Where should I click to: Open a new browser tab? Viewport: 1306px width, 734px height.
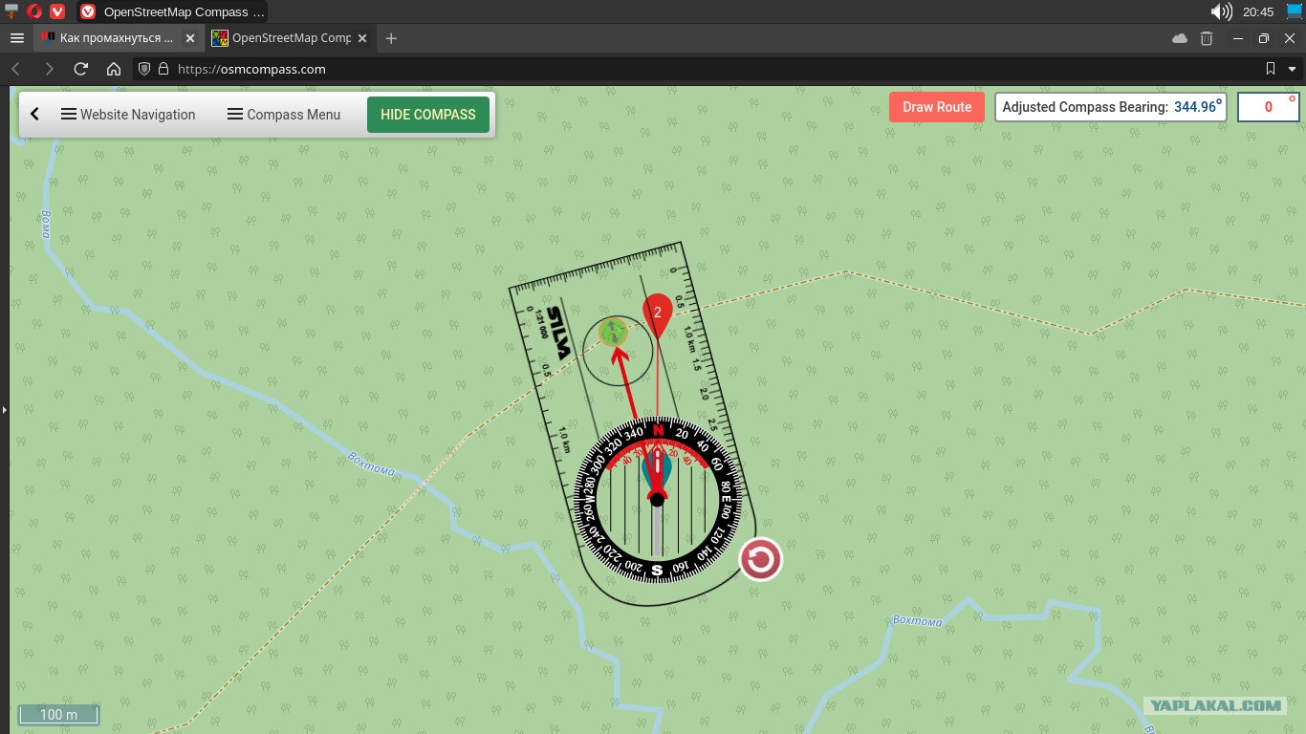click(x=391, y=38)
